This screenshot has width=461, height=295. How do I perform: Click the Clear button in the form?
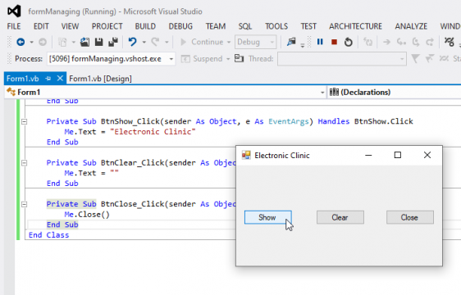[x=340, y=217]
